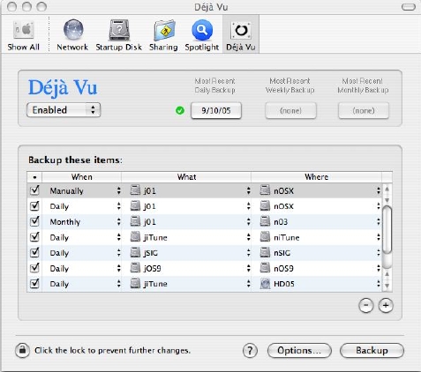Sort by the Where column header
Image resolution: width=421 pixels, height=372 pixels.
(317, 177)
